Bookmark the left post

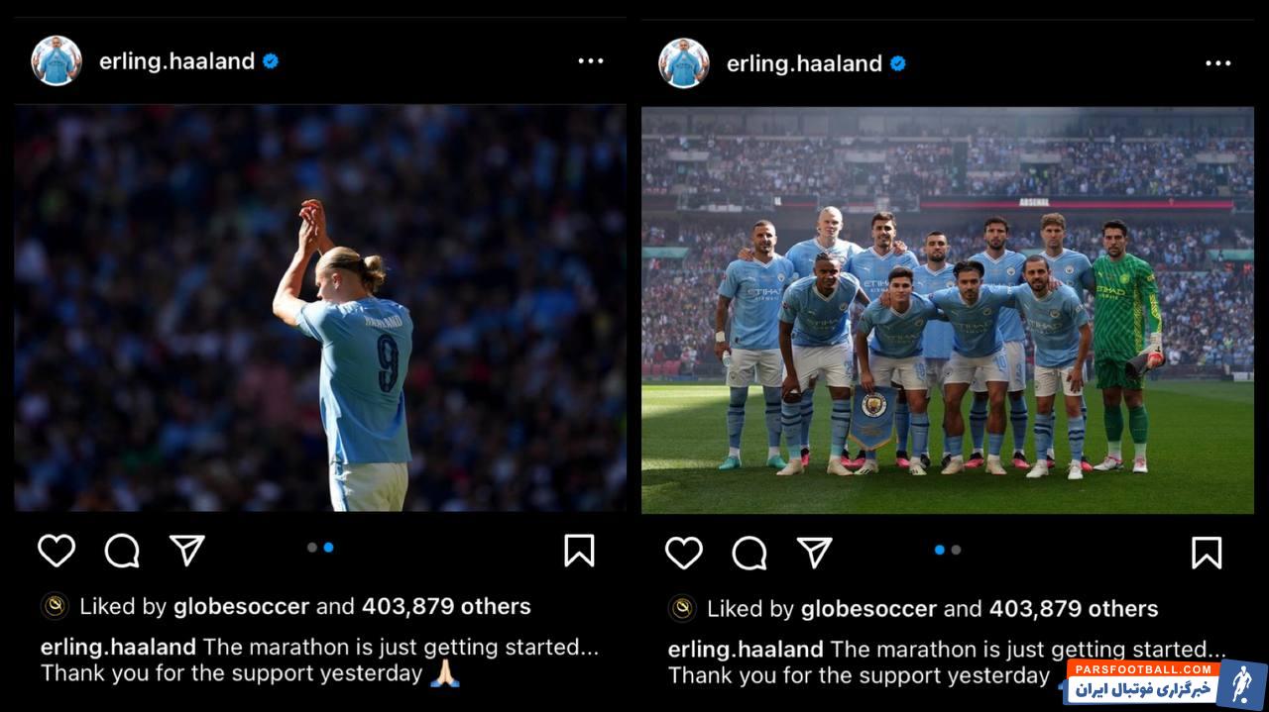pos(579,551)
